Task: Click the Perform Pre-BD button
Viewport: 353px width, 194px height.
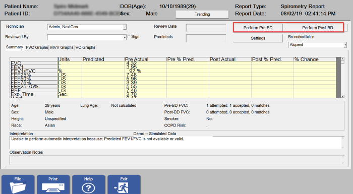Action: pyautogui.click(x=258, y=28)
